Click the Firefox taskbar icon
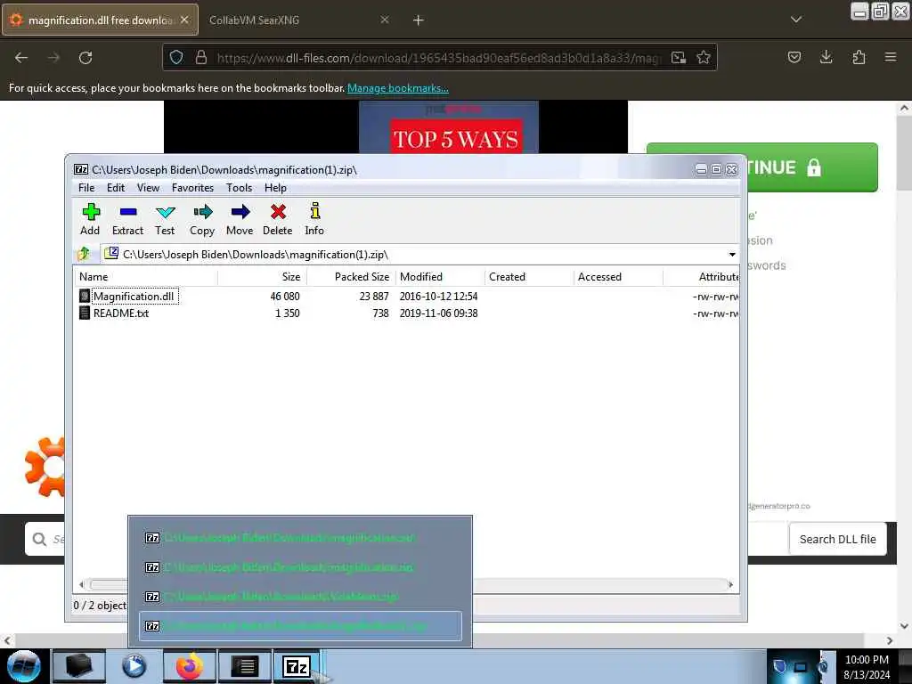912x684 pixels. point(189,666)
